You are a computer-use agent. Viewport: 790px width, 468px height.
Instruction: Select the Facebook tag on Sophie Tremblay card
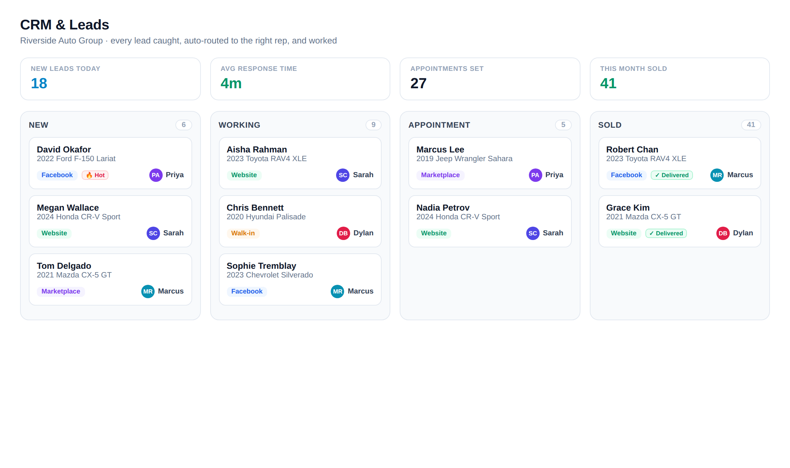coord(247,291)
